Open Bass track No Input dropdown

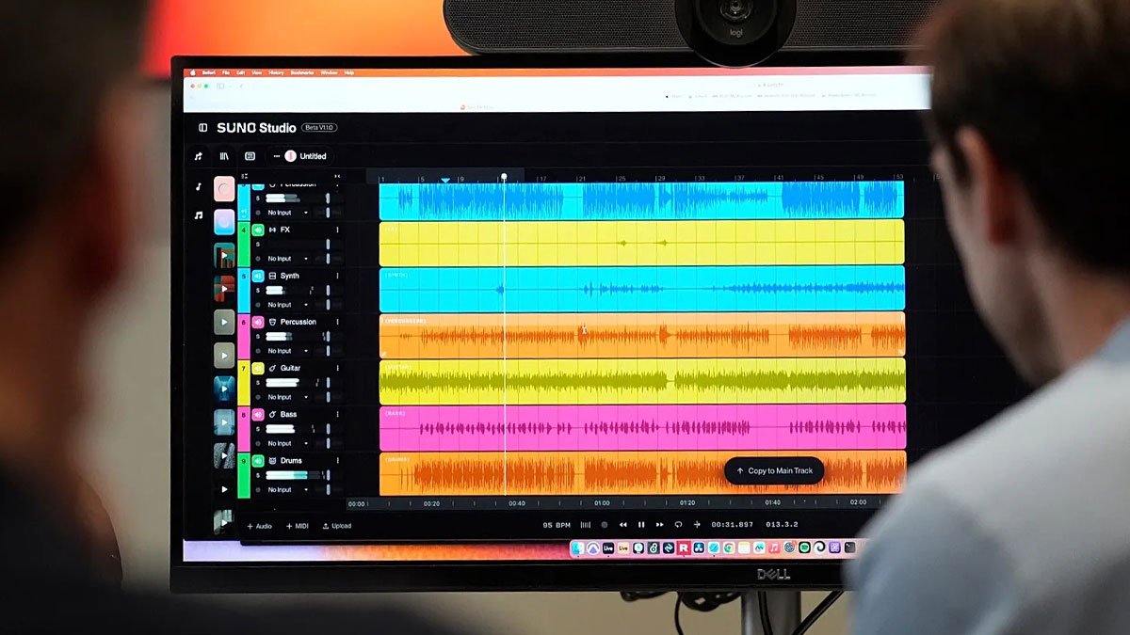point(288,443)
